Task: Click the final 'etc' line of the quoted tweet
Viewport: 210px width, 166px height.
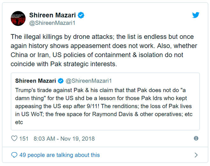Action: [x=19, y=122]
